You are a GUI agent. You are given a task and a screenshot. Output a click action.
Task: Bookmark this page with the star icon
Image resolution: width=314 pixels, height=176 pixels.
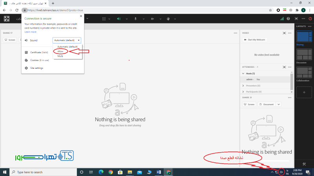pyautogui.click(x=270, y=10)
